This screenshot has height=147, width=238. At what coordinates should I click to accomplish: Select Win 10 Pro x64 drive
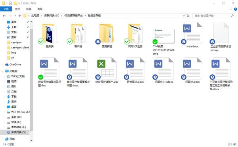[18, 112]
